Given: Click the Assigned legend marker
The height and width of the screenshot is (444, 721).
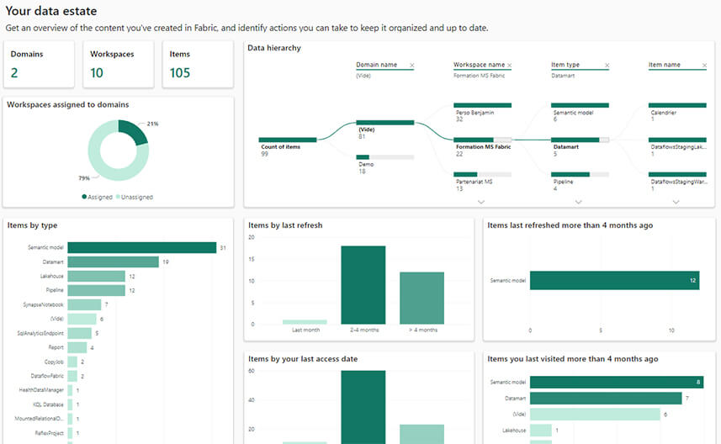Looking at the screenshot, I should point(84,197).
